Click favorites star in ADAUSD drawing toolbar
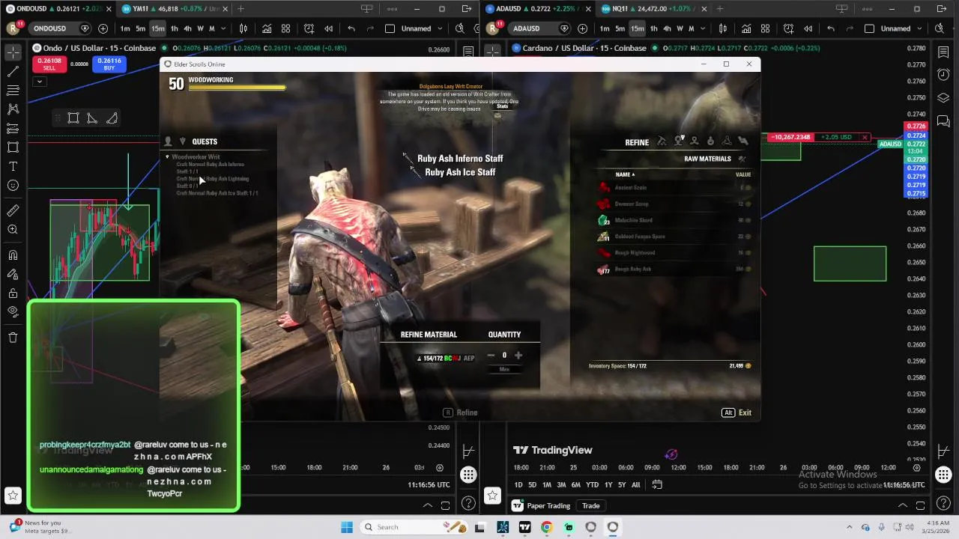Viewport: 959px width, 539px height. pos(492,496)
